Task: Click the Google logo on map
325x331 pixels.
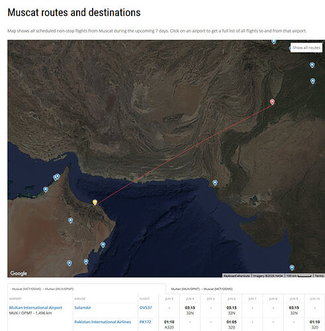Action: click(x=19, y=273)
